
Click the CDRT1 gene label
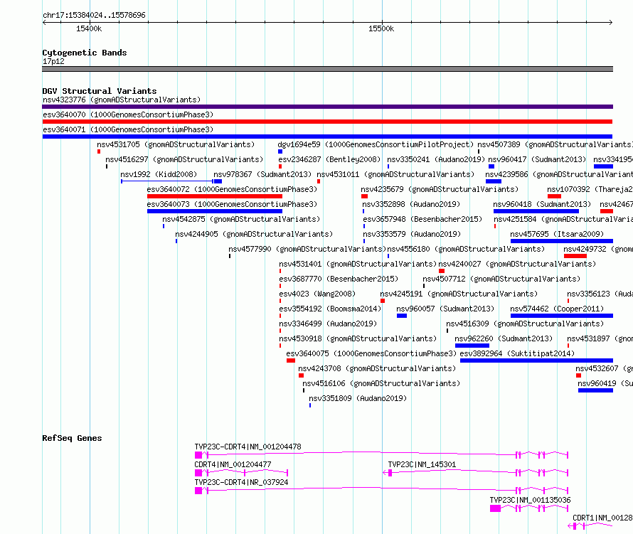pyautogui.click(x=602, y=518)
